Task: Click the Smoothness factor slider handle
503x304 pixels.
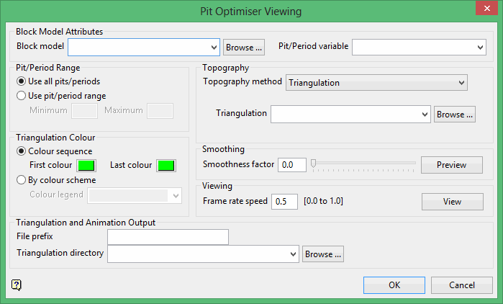Action: [x=313, y=164]
